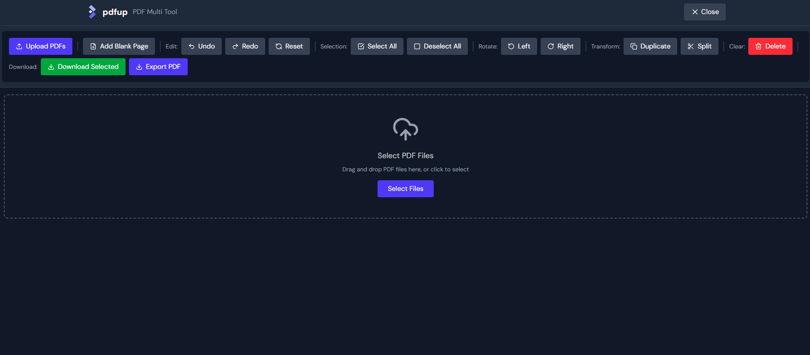Click the Select Files button
Viewport: 810px width, 355px height.
click(405, 189)
